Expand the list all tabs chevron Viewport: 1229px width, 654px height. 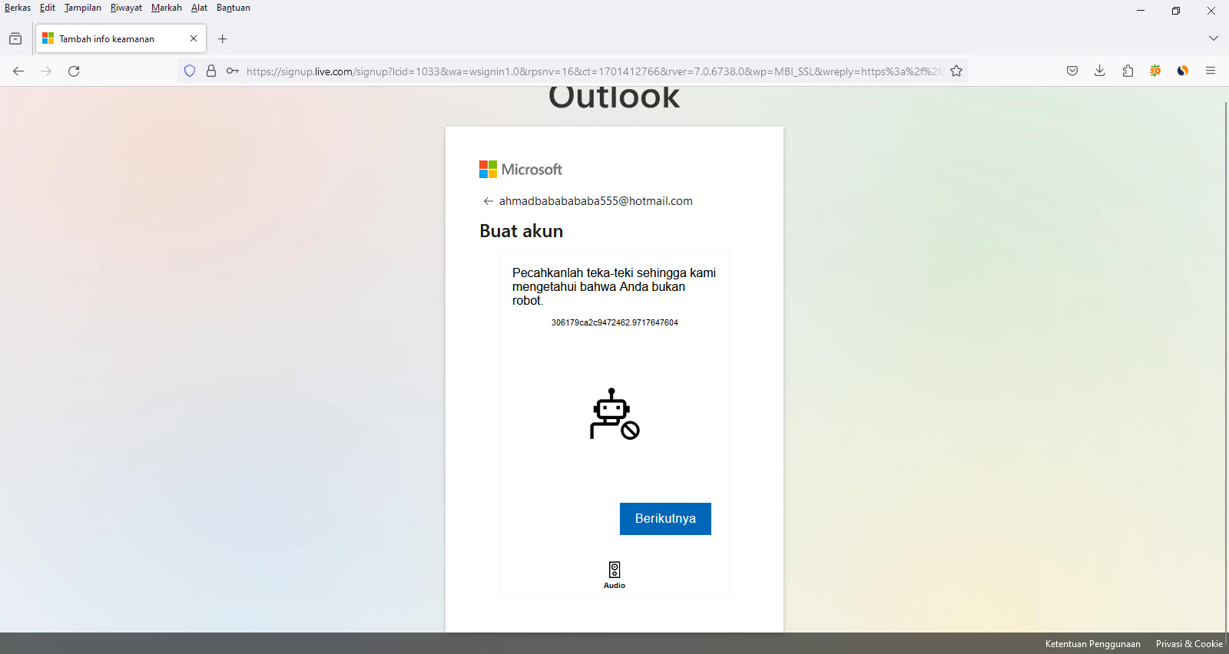coord(1213,38)
